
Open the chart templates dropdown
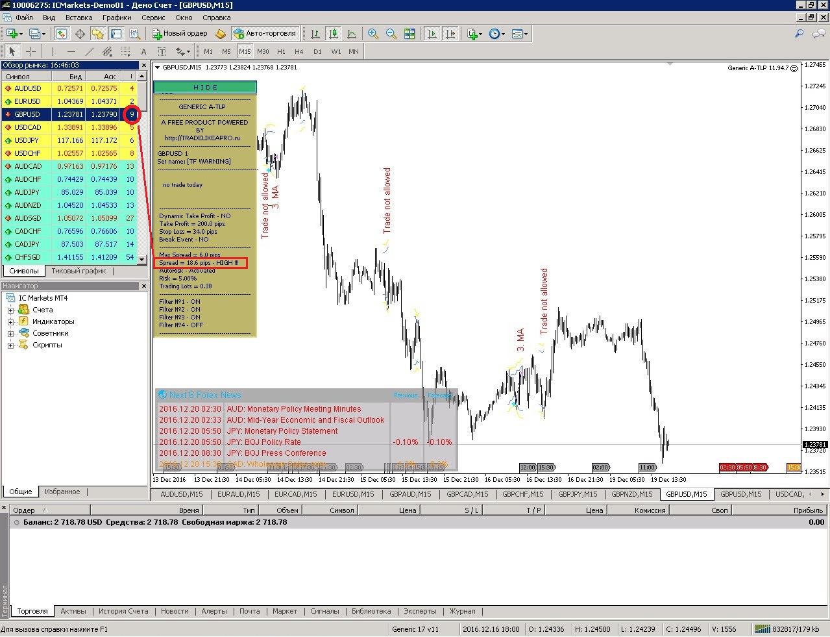(x=519, y=34)
